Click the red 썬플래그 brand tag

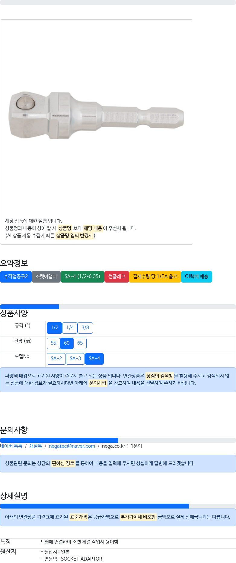117,277
